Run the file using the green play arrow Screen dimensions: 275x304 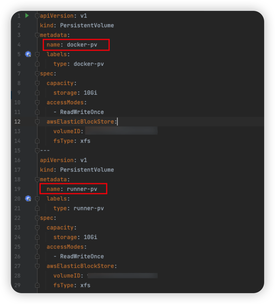click(27, 16)
